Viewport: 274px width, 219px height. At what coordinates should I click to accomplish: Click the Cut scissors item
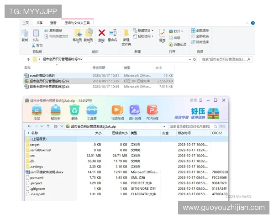click(x=37, y=46)
